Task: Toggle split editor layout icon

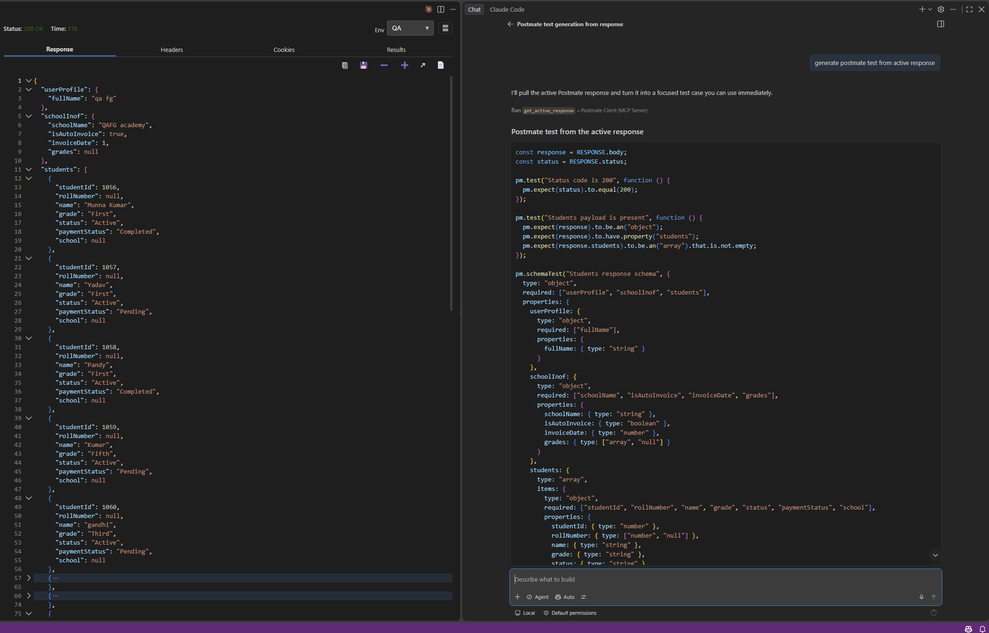Action: (x=441, y=9)
